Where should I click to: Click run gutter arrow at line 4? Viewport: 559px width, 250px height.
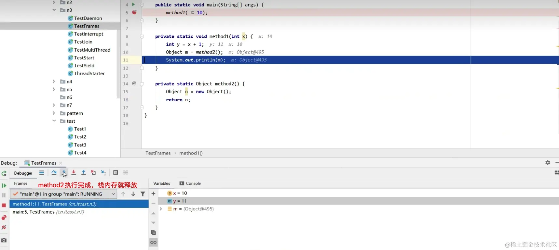[133, 5]
